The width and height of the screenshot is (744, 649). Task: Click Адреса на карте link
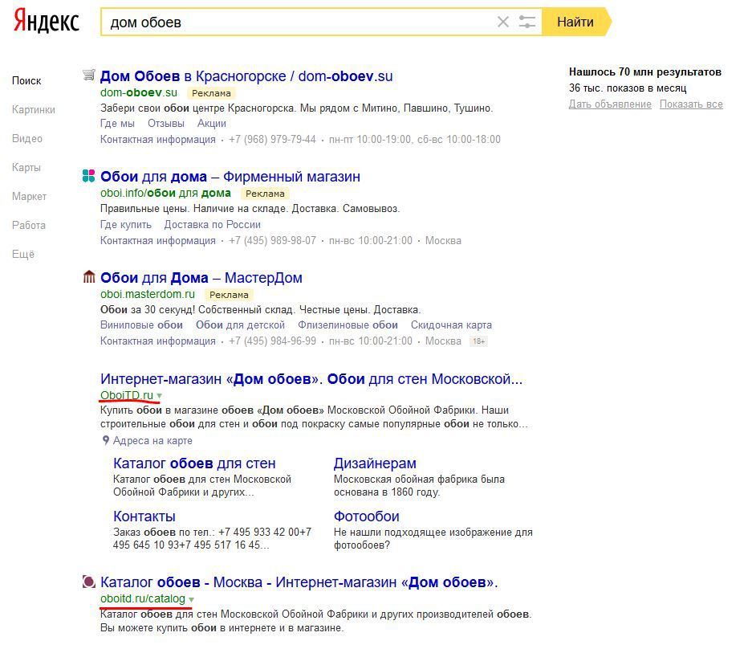tap(152, 441)
